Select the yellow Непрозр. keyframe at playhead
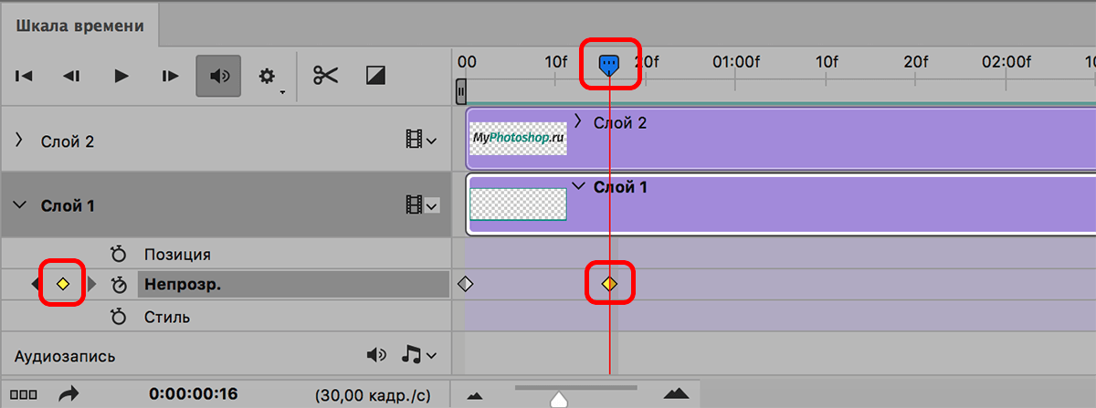The width and height of the screenshot is (1096, 408). pyautogui.click(x=609, y=284)
